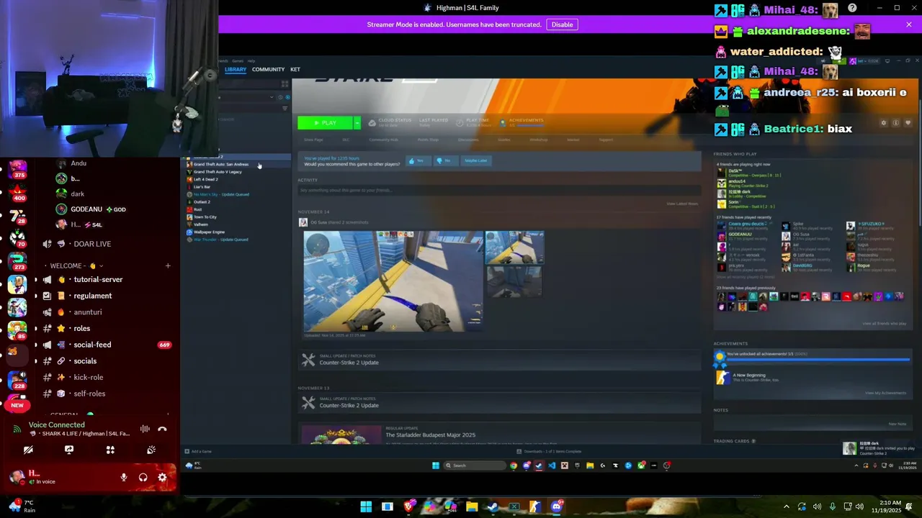Open the Starladder Budapest Major 2025 post
922x518 pixels.
tap(430, 435)
